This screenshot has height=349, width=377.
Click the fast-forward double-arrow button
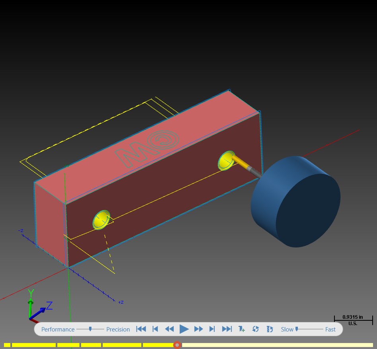[198, 329]
